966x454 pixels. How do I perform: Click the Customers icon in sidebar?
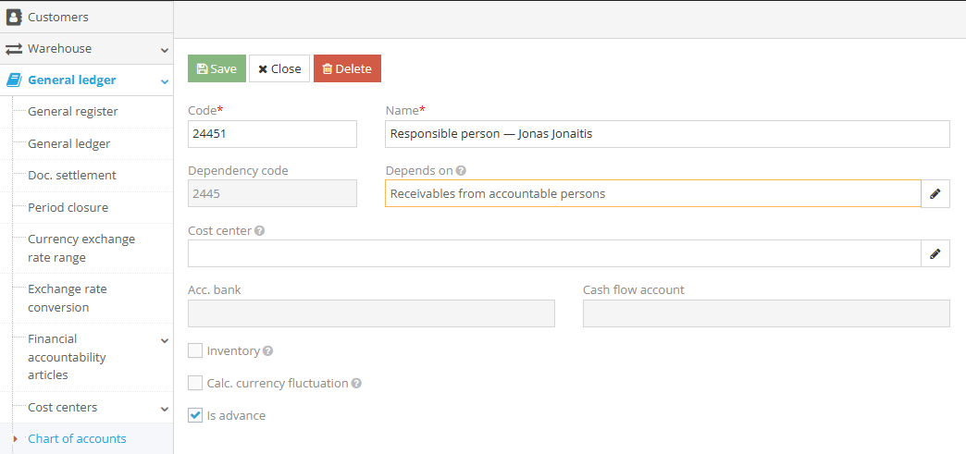(x=14, y=17)
